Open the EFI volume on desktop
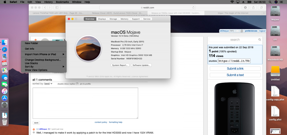 click(x=275, y=31)
